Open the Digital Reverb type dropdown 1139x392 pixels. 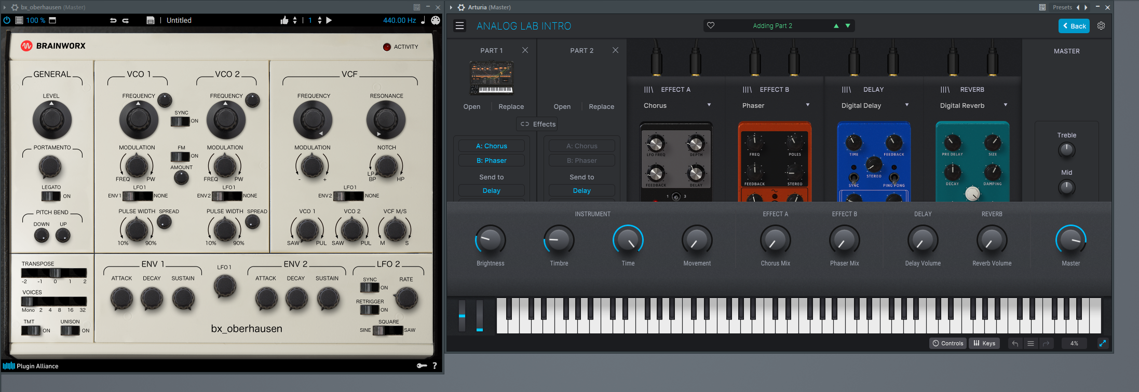tap(973, 105)
